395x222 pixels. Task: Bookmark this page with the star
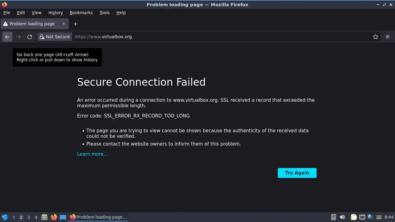(x=376, y=37)
